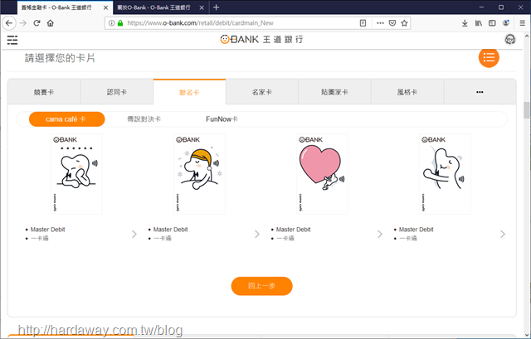Expand arrow beside the pink heart card
531x339 pixels.
(x=380, y=234)
